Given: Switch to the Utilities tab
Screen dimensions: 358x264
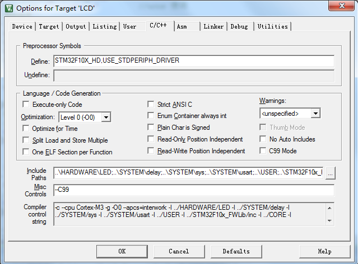Looking at the screenshot, I should (x=273, y=26).
